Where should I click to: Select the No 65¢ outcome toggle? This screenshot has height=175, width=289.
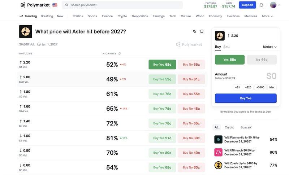pos(262,60)
